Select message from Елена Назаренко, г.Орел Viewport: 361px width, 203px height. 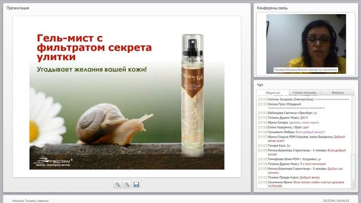[x=283, y=127]
